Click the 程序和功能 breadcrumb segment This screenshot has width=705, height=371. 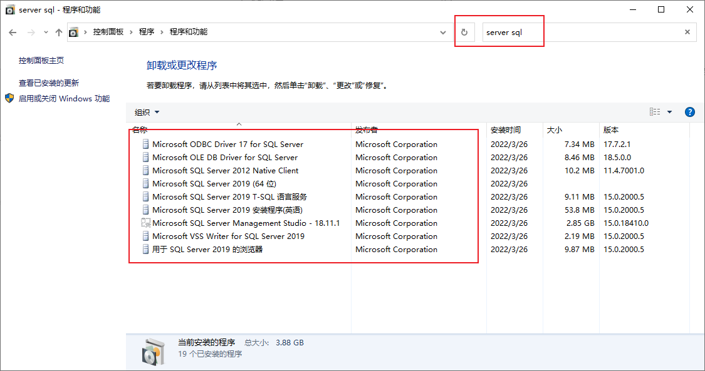tap(189, 32)
